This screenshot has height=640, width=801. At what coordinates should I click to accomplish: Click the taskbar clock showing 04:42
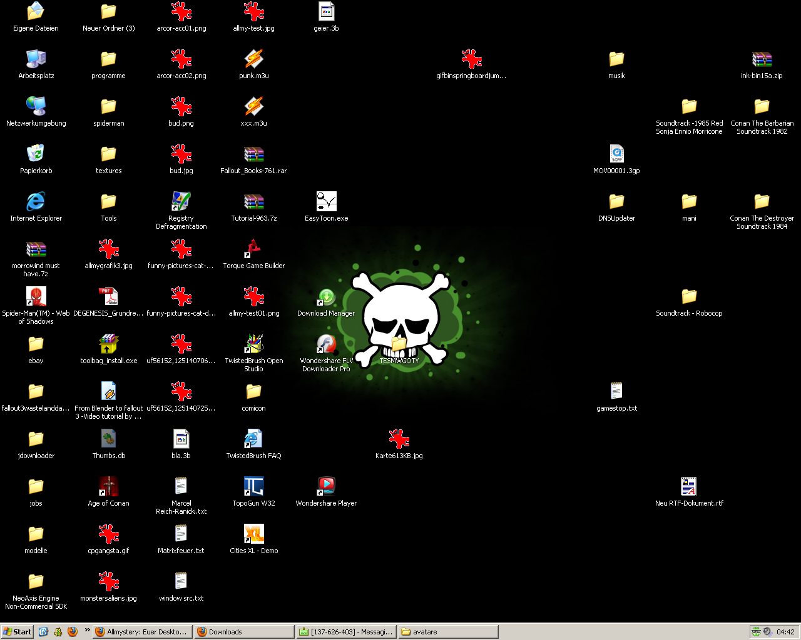coord(785,632)
